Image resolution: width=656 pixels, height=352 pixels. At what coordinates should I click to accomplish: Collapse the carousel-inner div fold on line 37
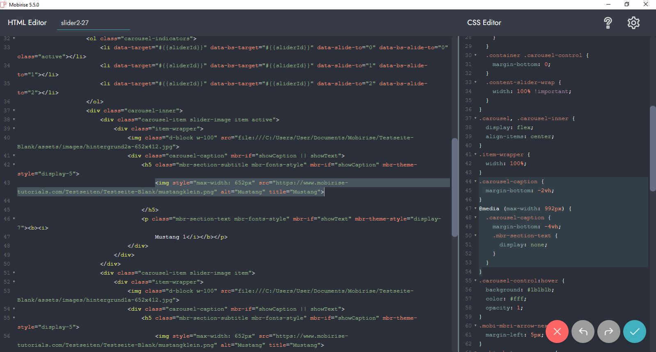click(14, 111)
